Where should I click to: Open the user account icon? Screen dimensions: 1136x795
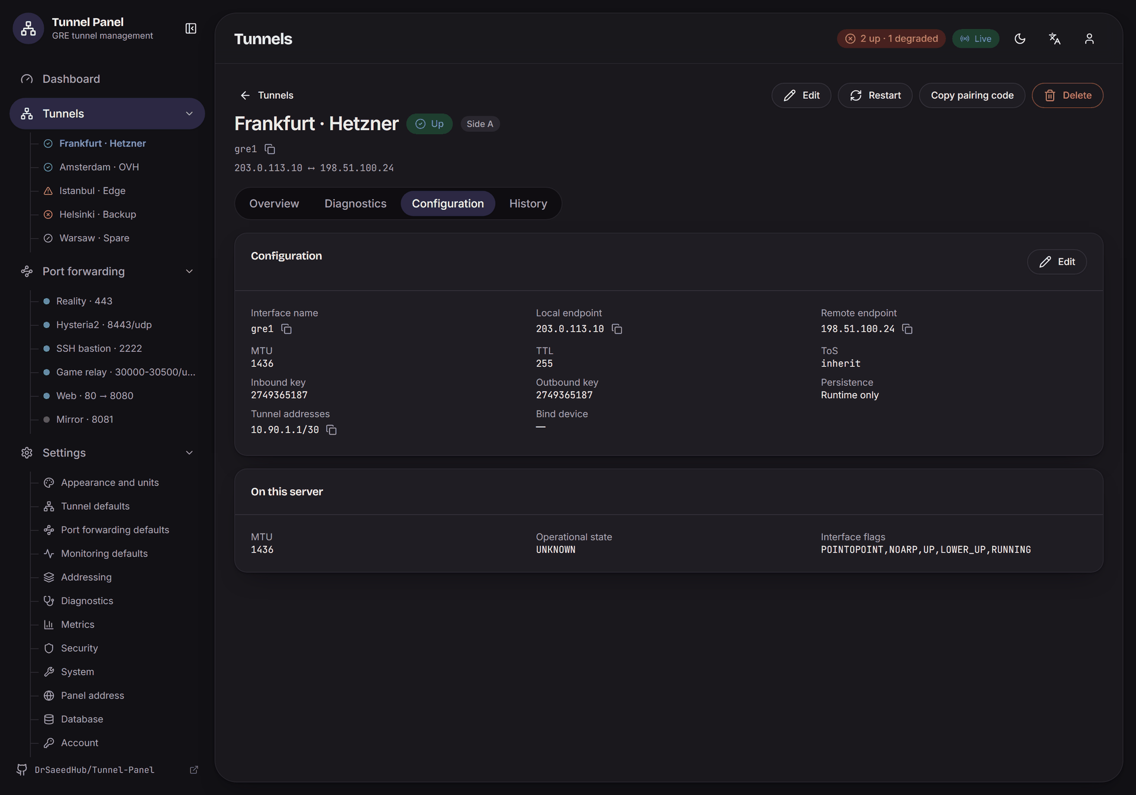tap(1089, 38)
